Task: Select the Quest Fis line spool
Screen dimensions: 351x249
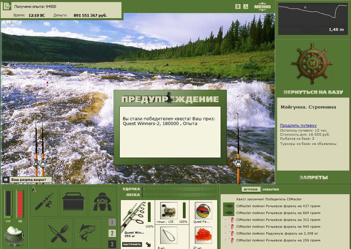Action: [203, 211]
